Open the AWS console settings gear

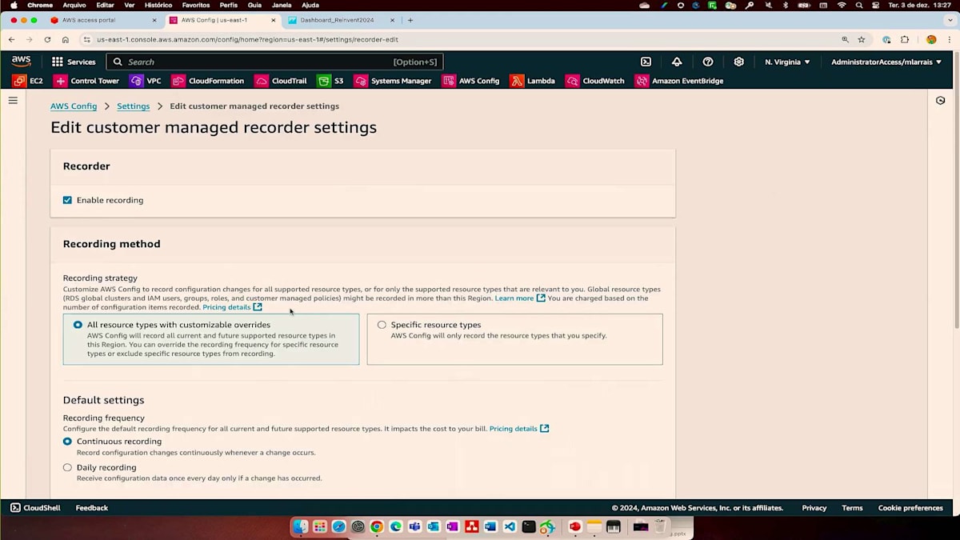pyautogui.click(x=739, y=62)
